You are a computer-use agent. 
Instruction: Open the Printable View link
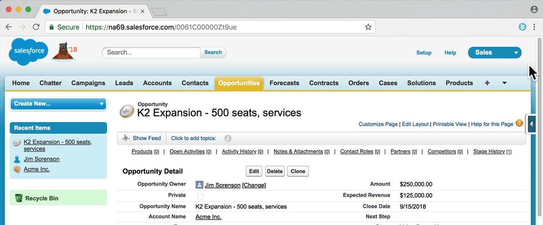pos(450,124)
